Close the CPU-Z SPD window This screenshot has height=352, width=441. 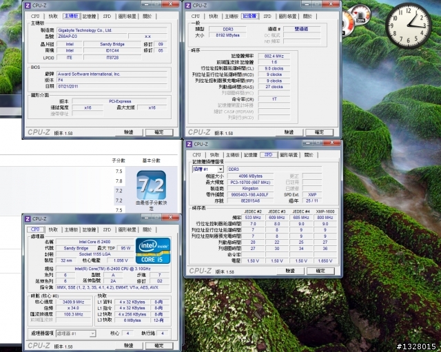(332, 143)
